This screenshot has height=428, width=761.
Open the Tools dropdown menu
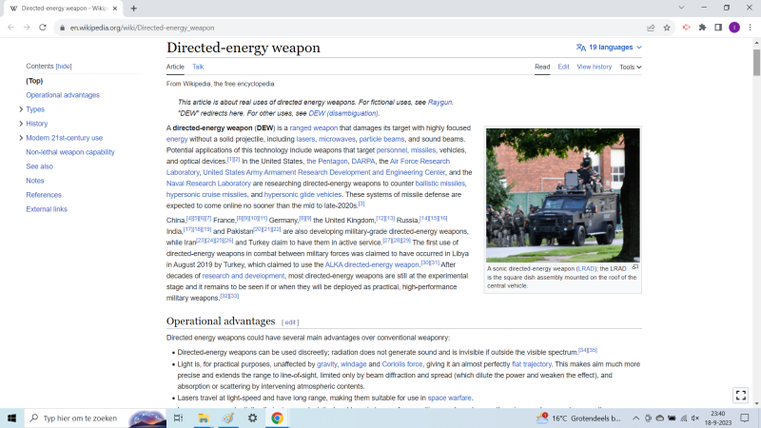click(x=630, y=67)
